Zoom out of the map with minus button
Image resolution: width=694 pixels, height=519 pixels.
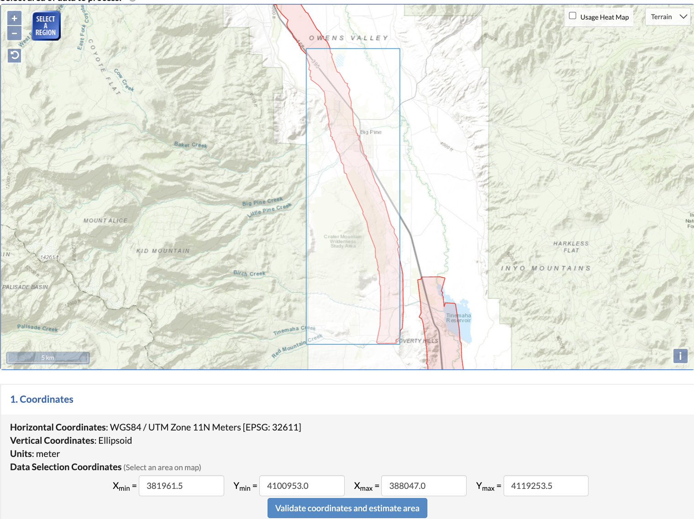tap(14, 33)
